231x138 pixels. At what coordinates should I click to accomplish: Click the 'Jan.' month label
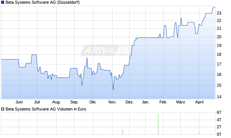tap(146, 102)
